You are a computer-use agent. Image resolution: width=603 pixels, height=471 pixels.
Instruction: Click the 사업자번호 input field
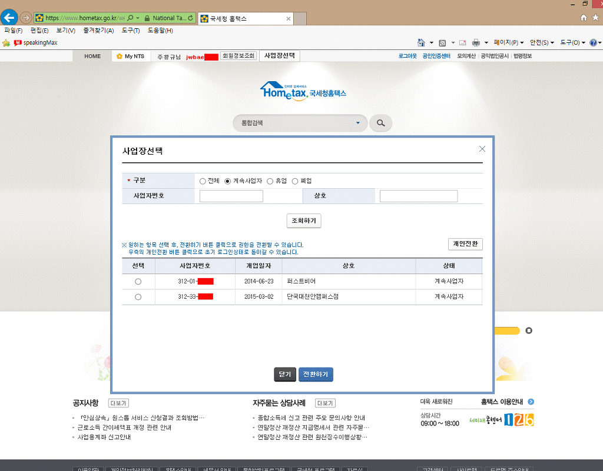tap(231, 196)
